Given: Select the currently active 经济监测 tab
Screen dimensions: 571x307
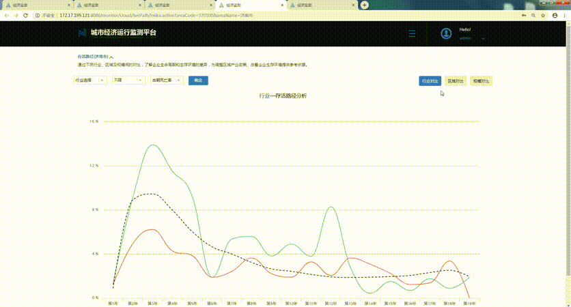Looking at the screenshot, I should 251,5.
